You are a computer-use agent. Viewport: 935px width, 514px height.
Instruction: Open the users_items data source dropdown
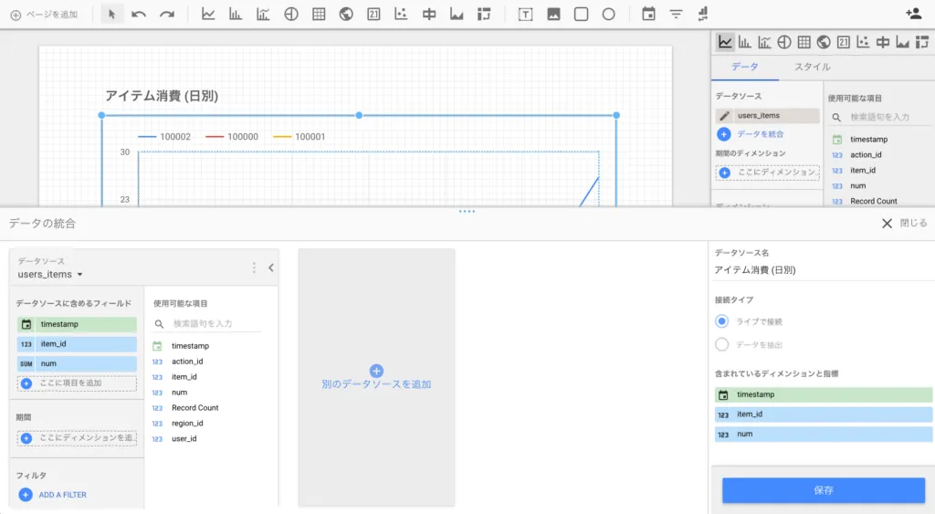point(50,274)
